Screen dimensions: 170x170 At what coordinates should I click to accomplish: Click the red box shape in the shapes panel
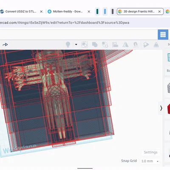click(169, 109)
